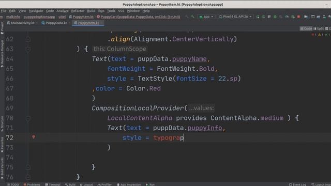Open the Edit menu
Screen dimensions: 331x186
pos(12,11)
